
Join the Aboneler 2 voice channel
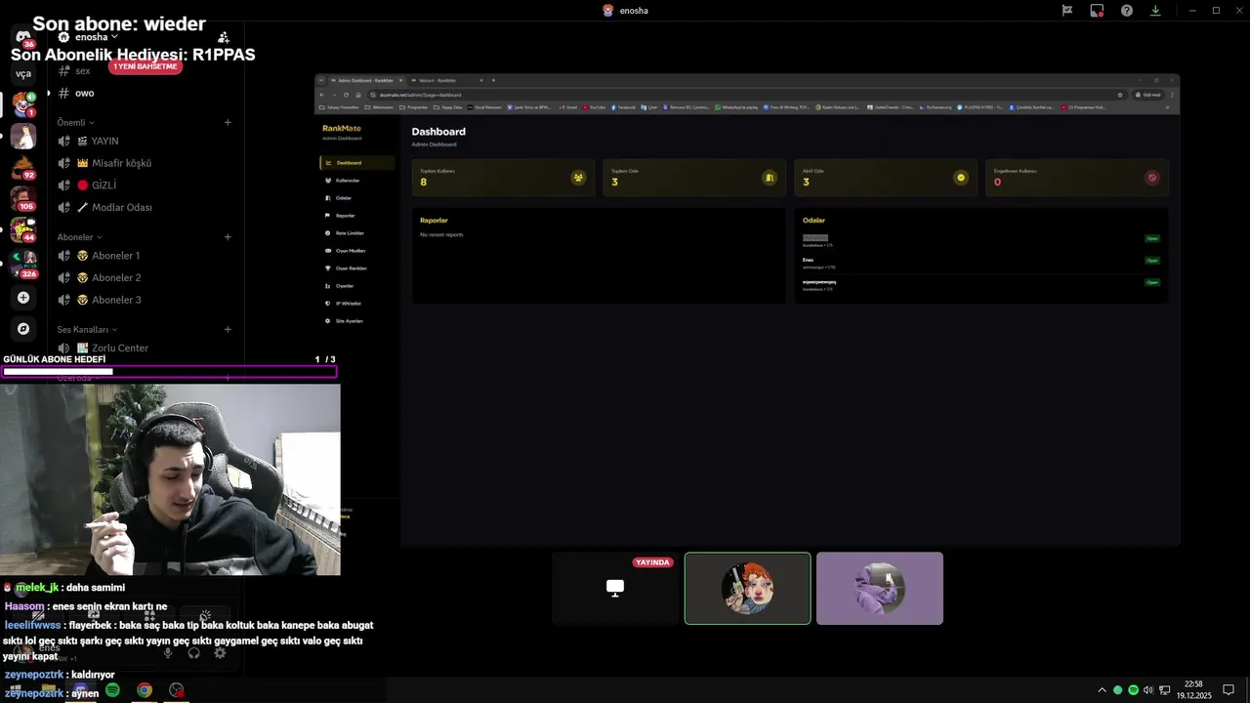tap(145, 278)
